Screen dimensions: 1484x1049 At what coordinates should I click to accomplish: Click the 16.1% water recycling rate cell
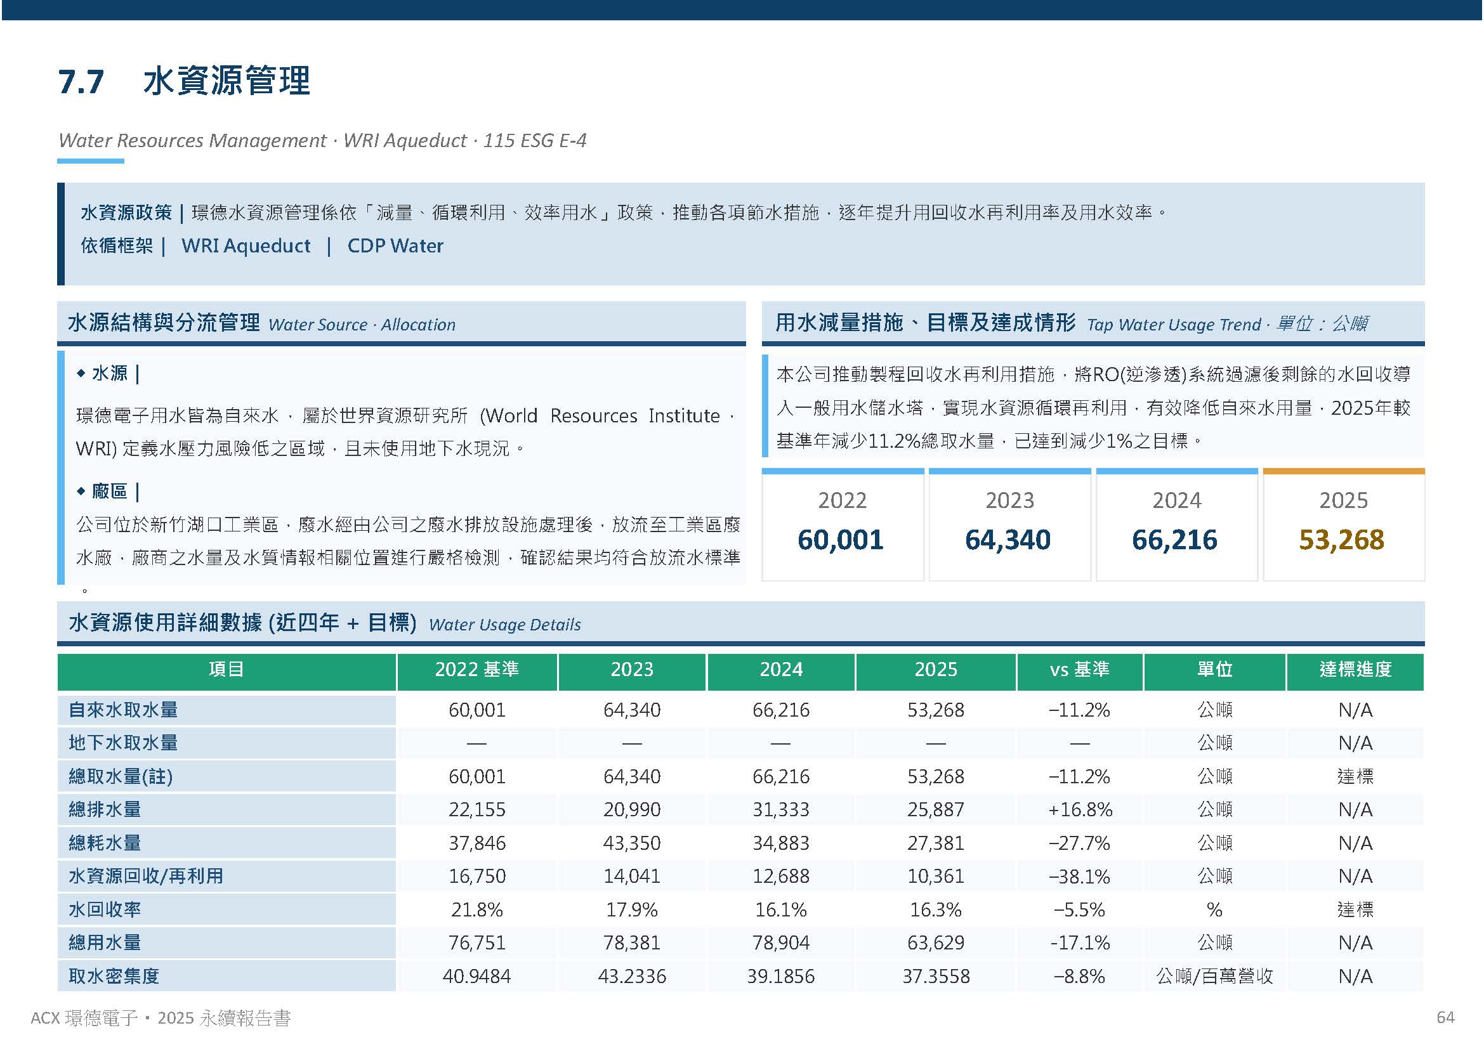click(x=782, y=910)
